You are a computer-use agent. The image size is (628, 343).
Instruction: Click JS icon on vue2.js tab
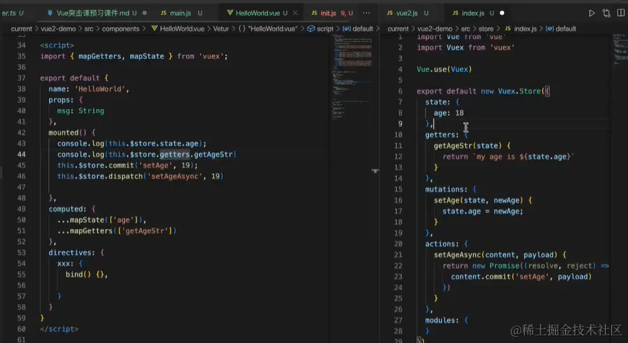390,13
